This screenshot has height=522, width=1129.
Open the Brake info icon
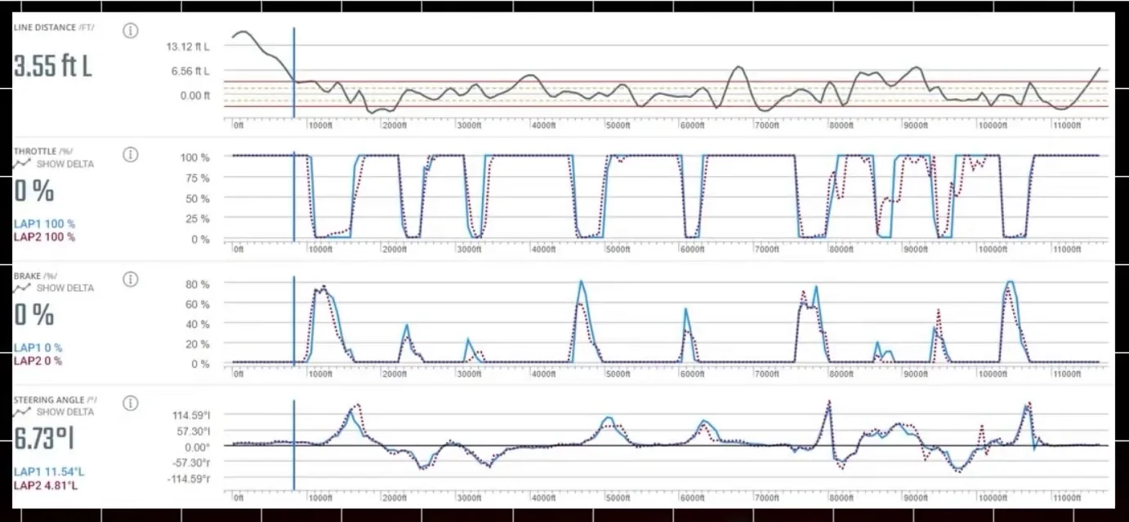click(130, 279)
